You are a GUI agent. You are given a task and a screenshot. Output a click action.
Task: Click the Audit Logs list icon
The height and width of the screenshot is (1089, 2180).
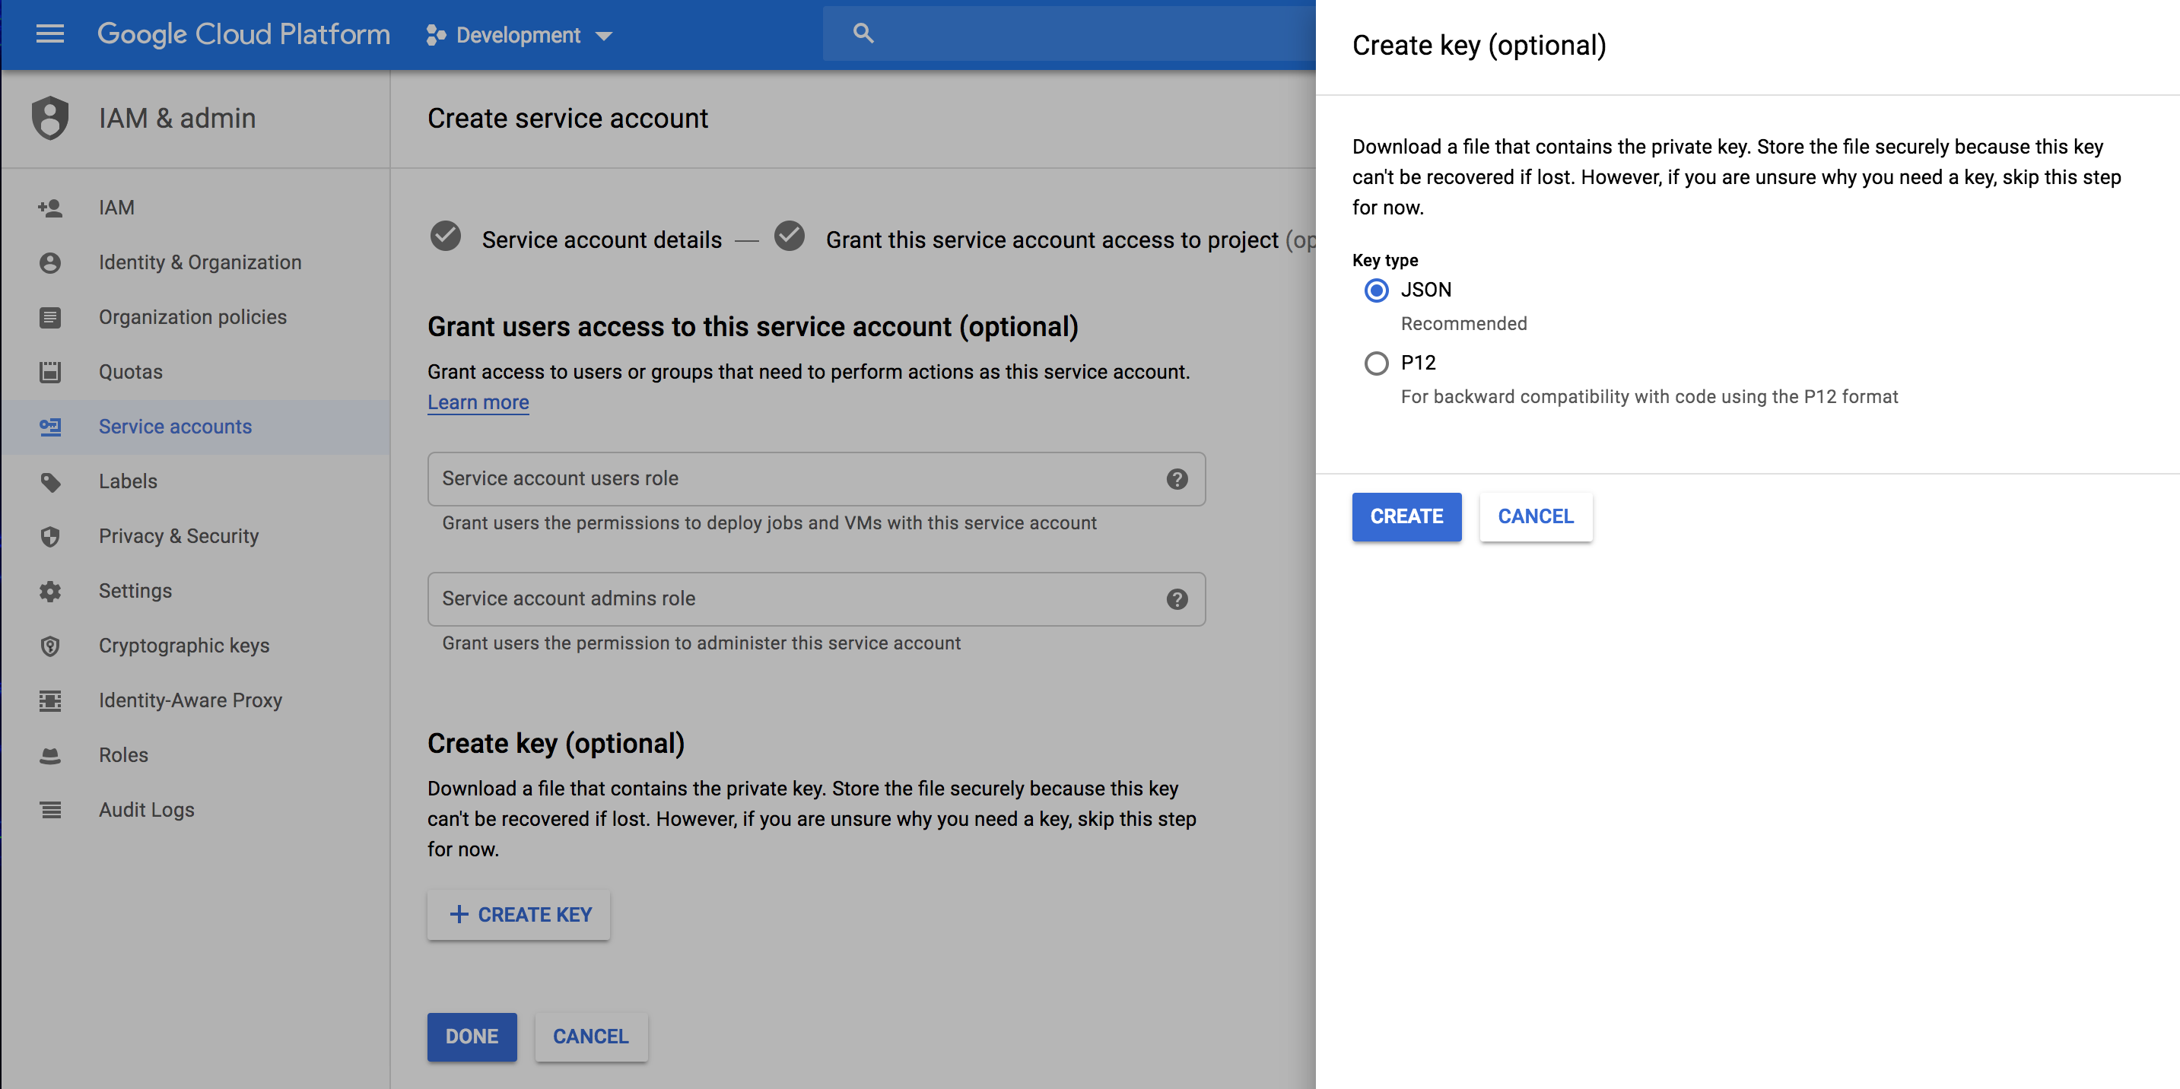pos(50,810)
